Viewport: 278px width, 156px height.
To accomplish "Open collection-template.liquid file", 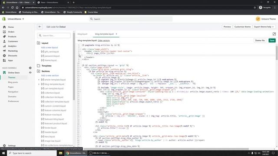I will (56, 102).
